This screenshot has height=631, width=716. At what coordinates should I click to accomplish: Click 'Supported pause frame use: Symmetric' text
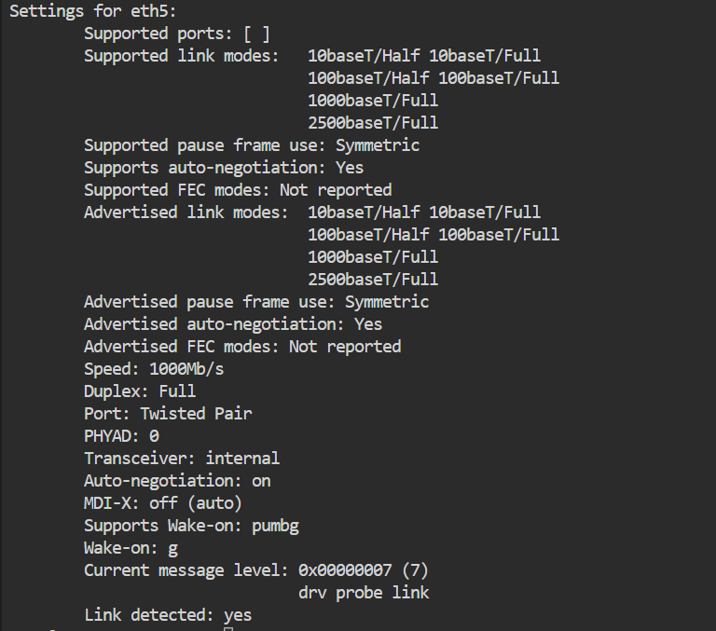(252, 145)
